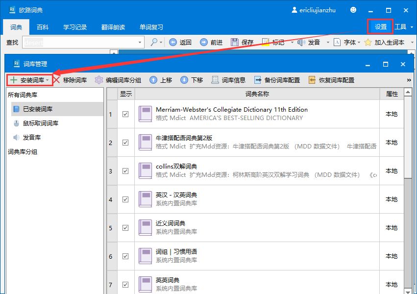The width and height of the screenshot is (417, 294).
Task: Click the 安装词库 plus icon
Action: pos(13,80)
